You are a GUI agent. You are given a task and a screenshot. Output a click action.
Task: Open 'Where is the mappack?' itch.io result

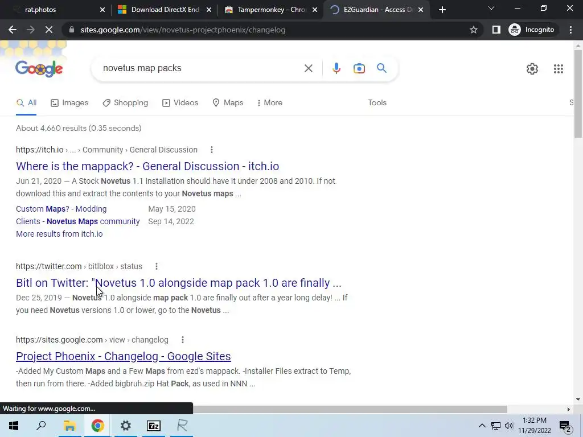click(x=147, y=166)
